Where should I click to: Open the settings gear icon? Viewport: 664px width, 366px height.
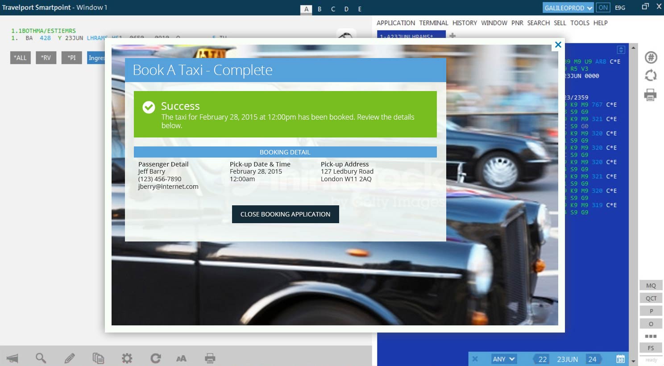[127, 358]
